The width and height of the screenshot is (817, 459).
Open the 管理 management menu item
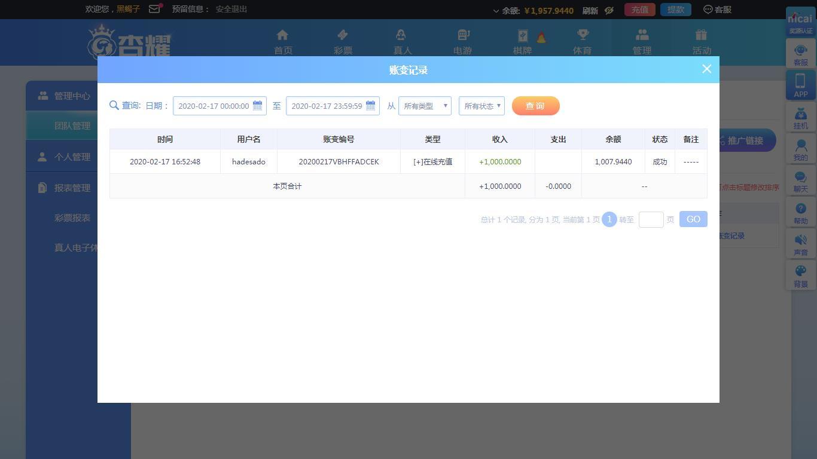tap(642, 42)
